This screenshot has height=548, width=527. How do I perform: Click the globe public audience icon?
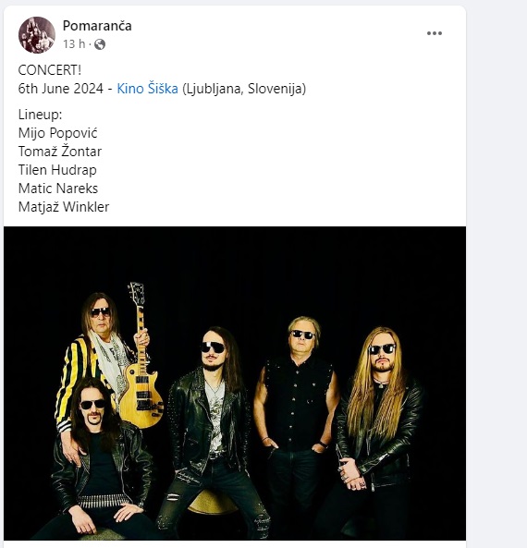[x=100, y=44]
